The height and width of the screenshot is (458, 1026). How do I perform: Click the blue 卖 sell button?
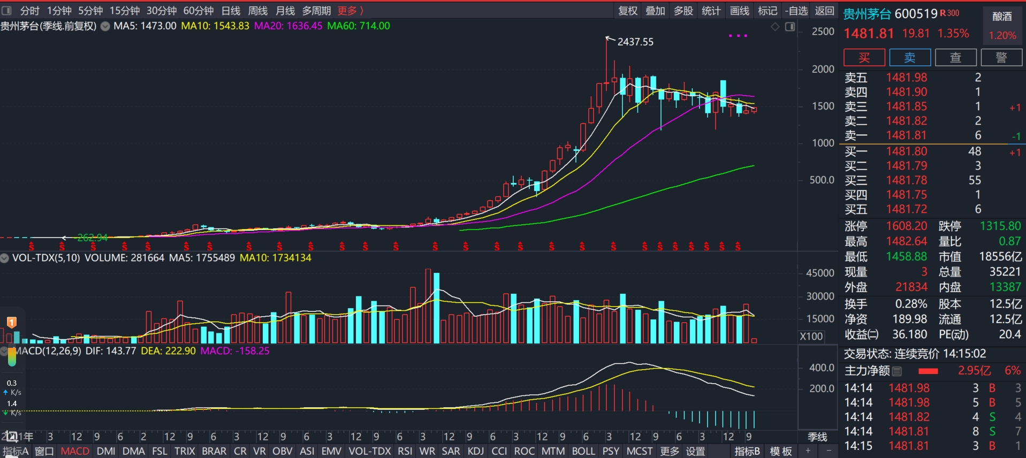(x=910, y=57)
